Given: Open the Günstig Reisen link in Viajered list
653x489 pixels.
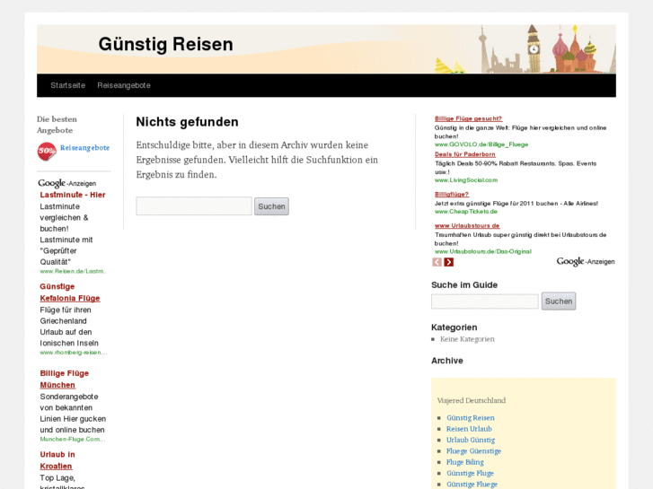Looking at the screenshot, I should point(471,418).
